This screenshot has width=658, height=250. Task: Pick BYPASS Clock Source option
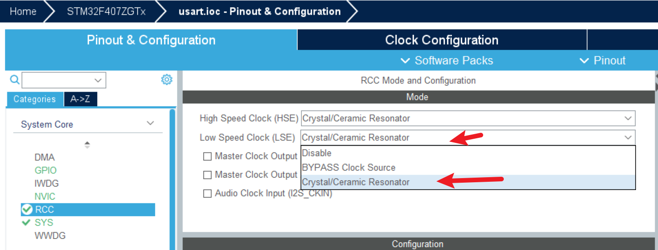click(348, 168)
